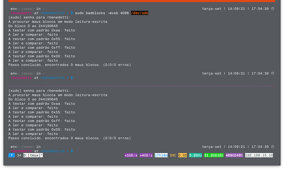Viewport: 284px width, 169px height.
Task: Click the <1GB/s network download indicator
Action: [x=131, y=155]
